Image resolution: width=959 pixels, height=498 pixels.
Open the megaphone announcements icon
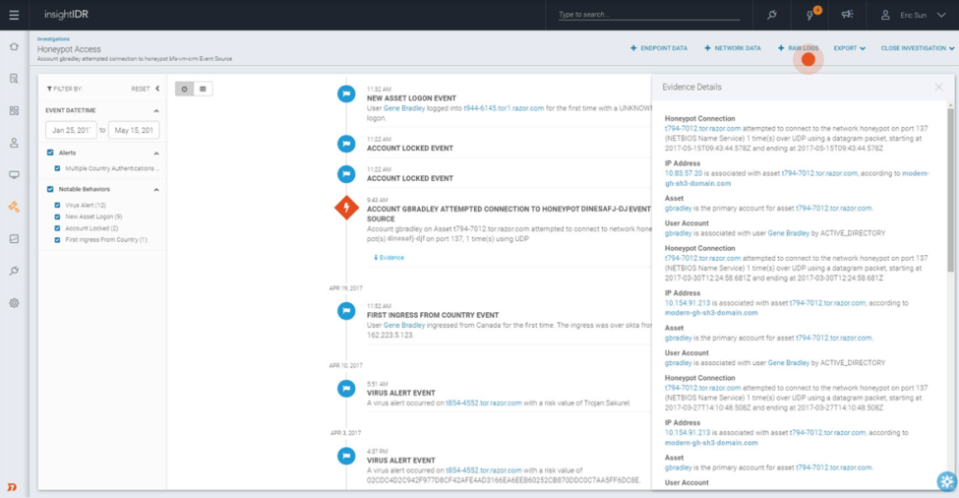pyautogui.click(x=847, y=15)
